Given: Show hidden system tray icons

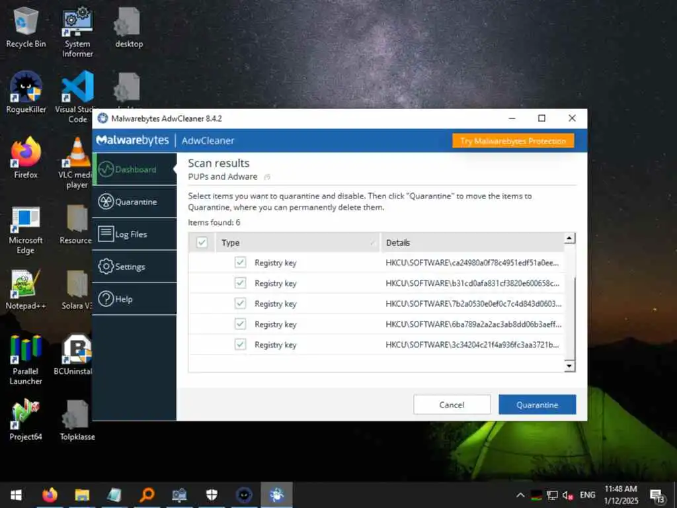Looking at the screenshot, I should 520,495.
